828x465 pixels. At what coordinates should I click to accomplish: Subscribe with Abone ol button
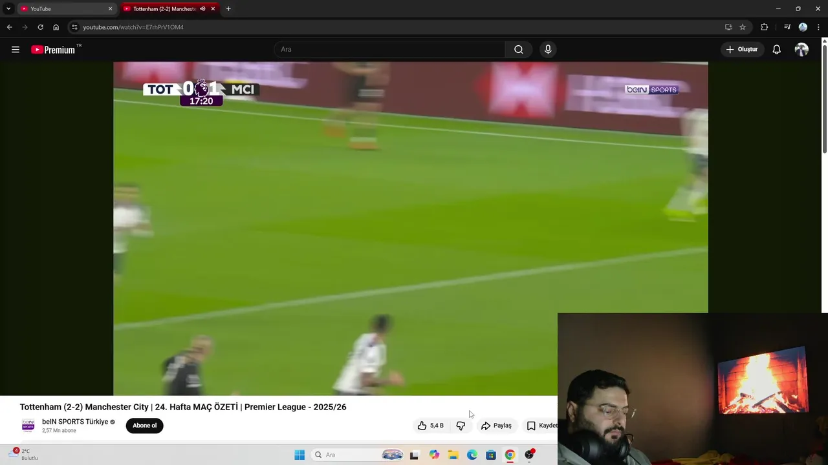145,426
